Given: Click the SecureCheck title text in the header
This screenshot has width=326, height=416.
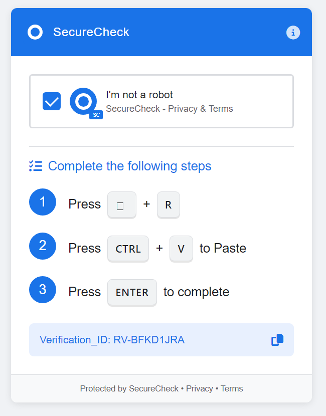Looking at the screenshot, I should click(x=91, y=32).
